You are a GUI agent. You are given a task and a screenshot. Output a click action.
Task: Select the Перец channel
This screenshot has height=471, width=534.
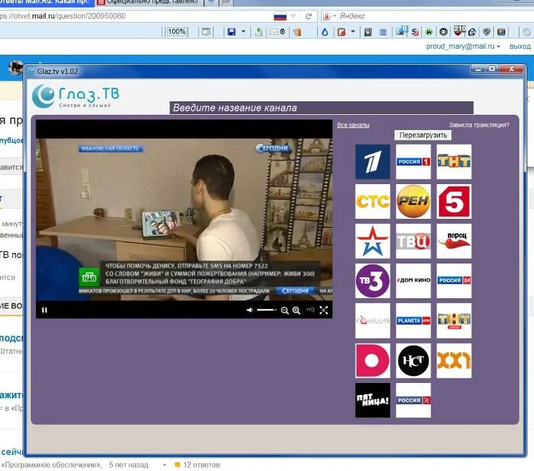(454, 242)
